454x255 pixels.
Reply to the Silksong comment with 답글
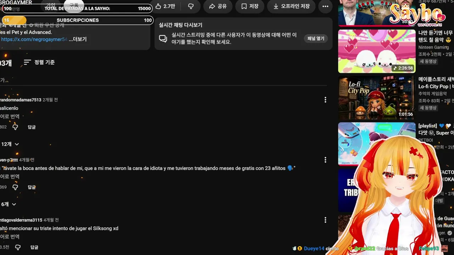click(x=34, y=247)
